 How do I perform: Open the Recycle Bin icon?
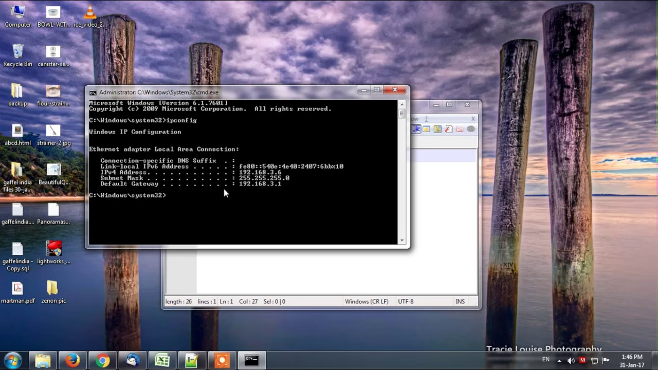(x=17, y=55)
